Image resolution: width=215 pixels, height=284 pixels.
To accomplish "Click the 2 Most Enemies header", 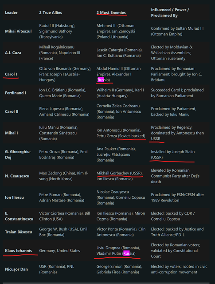I will tap(111, 13).
